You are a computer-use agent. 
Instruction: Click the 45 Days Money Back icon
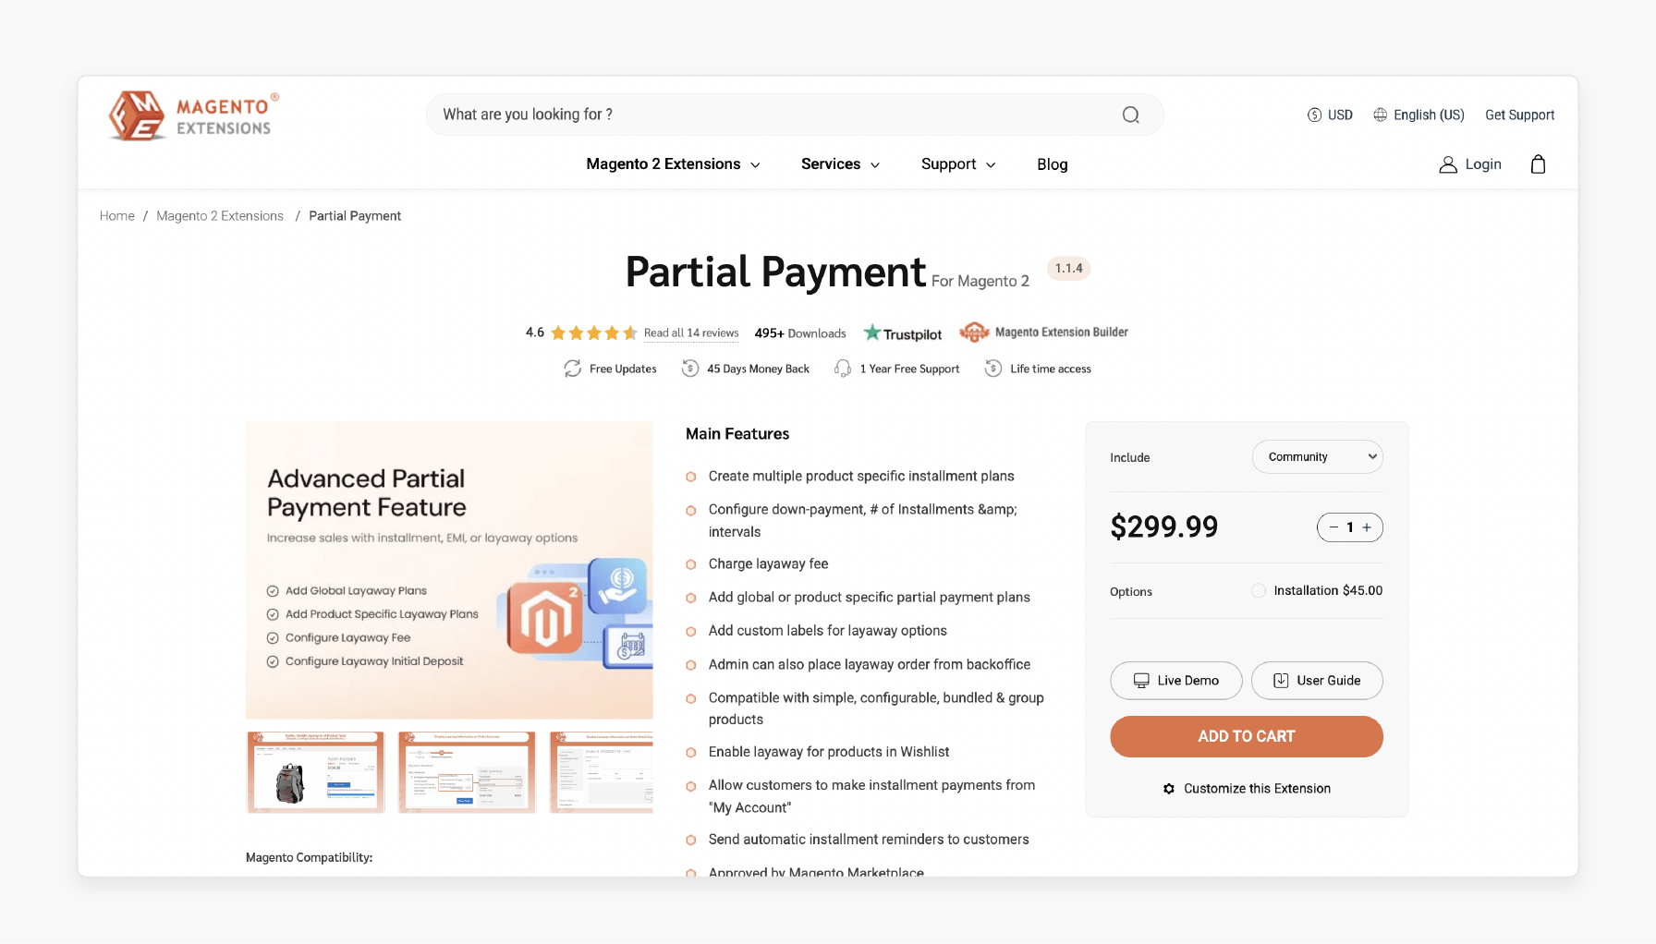tap(690, 369)
